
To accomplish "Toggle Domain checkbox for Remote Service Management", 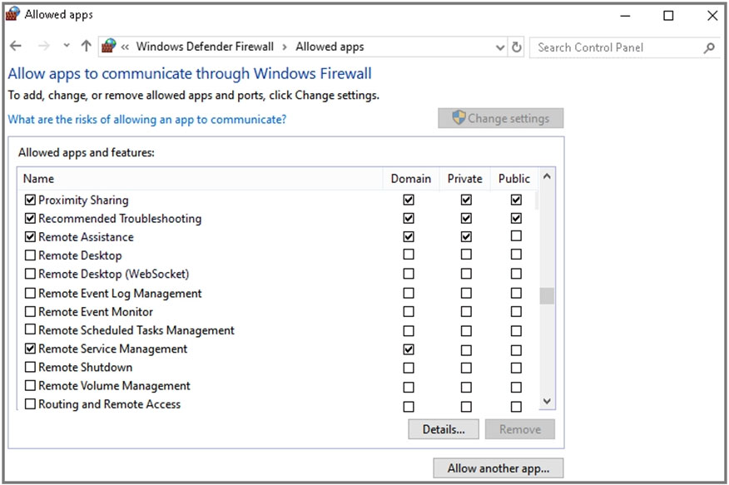I will [x=409, y=349].
